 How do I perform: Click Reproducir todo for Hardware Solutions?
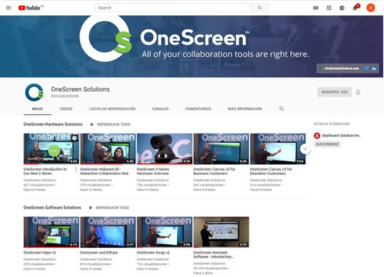click(113, 125)
